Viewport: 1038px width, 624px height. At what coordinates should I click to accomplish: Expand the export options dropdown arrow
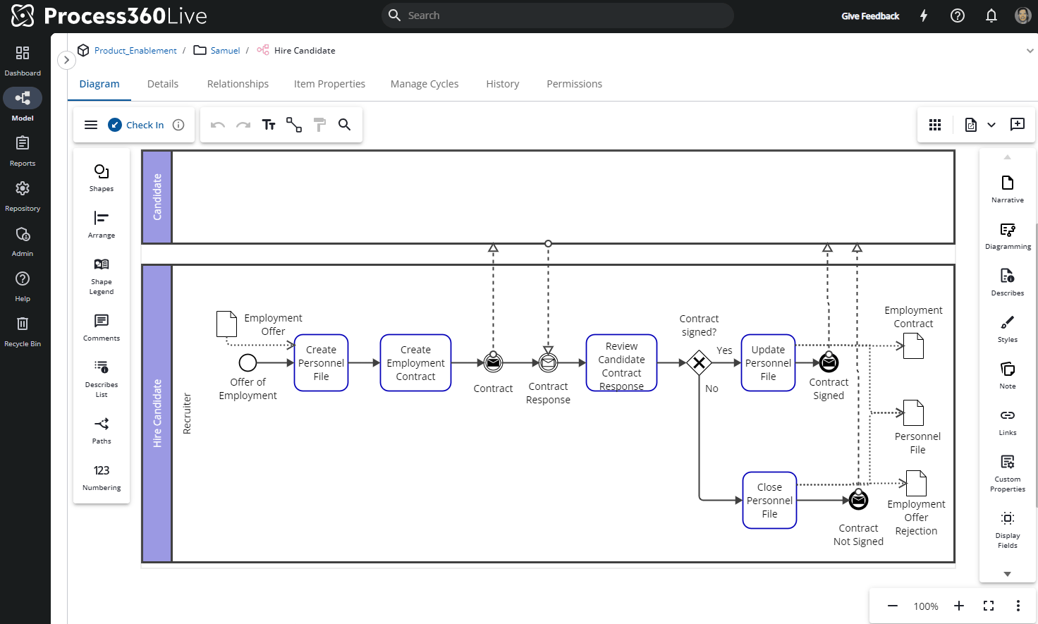[991, 125]
